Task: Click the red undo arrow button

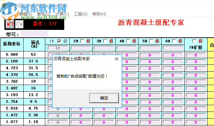Action: [10, 24]
